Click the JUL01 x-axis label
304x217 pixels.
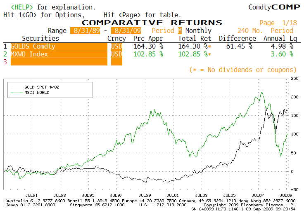click(x=173, y=195)
